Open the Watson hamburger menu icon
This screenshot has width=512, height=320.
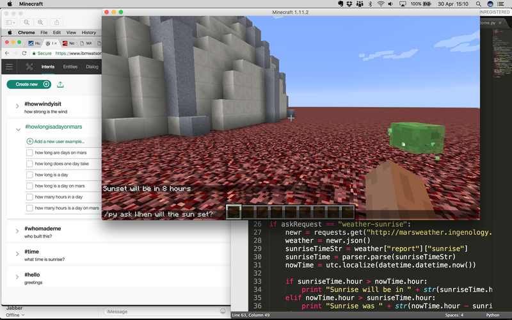9,67
